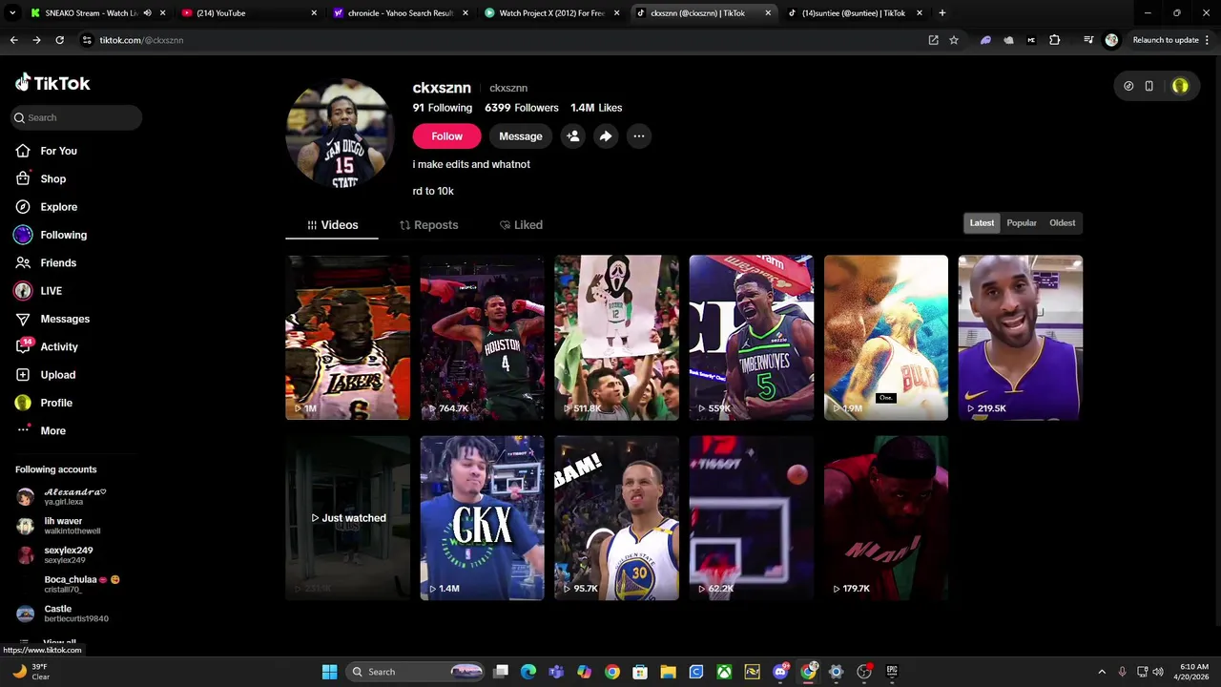Click the Message button on profile

tap(521, 136)
